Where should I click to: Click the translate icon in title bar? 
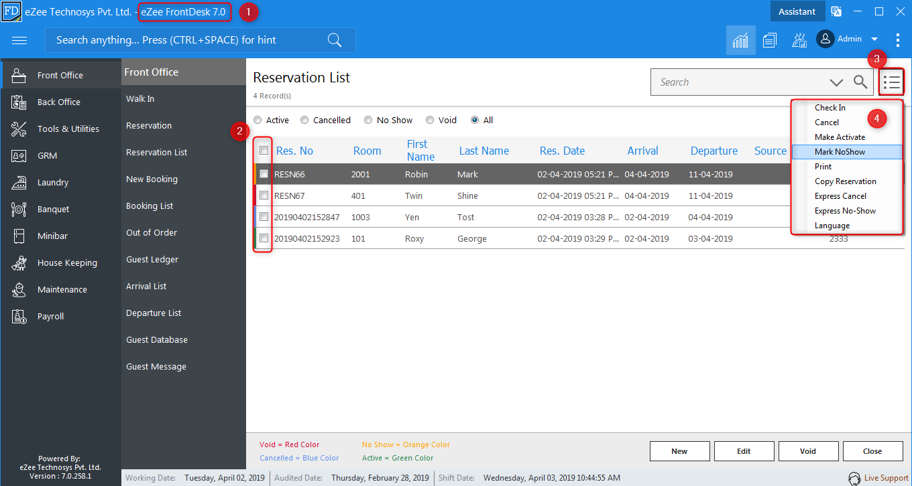(836, 11)
